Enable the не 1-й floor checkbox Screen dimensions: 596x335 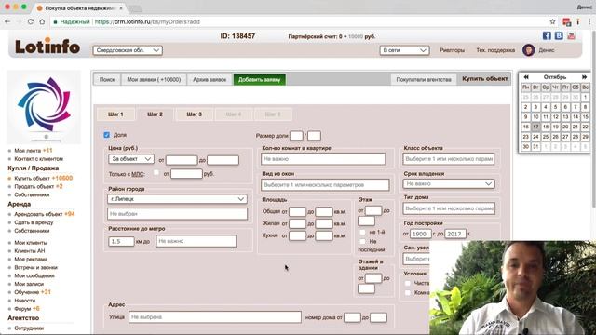click(x=362, y=232)
